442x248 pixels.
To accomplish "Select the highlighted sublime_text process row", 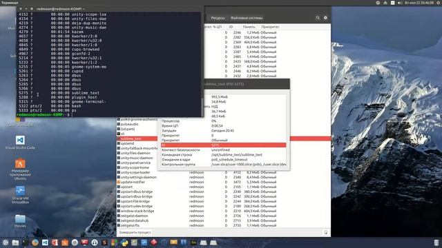I will pyautogui.click(x=224, y=138).
